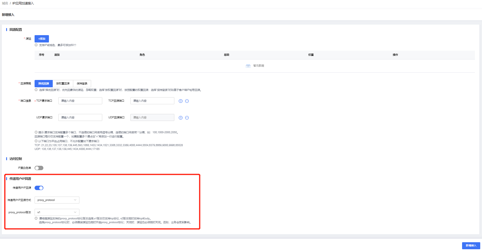Viewport: 482px width, 251px height.
Task: Click the 层级 column header
Action: pyautogui.click(x=226, y=55)
